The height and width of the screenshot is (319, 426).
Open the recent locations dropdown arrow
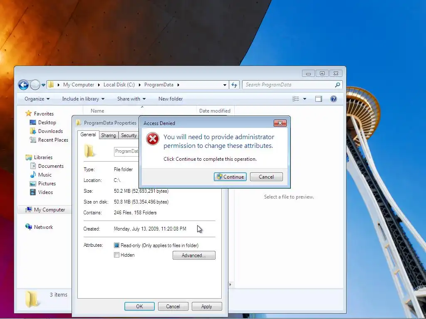pos(43,85)
